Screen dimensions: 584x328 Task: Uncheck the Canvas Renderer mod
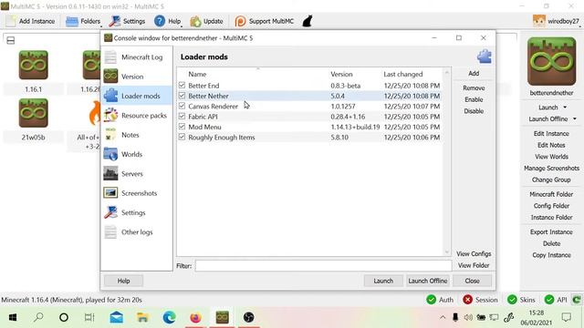pos(182,106)
